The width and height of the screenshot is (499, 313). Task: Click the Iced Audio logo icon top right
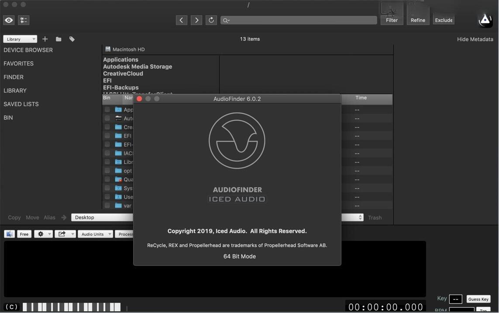485,20
